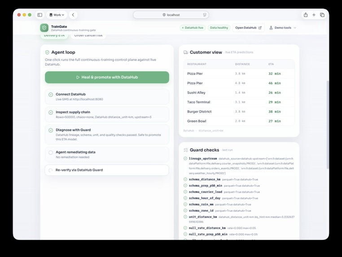Click the Guard checks list icon

[x=186, y=150]
